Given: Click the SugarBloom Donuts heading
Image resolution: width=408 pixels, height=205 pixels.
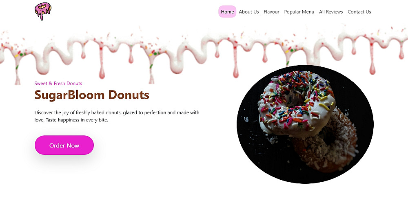Looking at the screenshot, I should [x=92, y=95].
